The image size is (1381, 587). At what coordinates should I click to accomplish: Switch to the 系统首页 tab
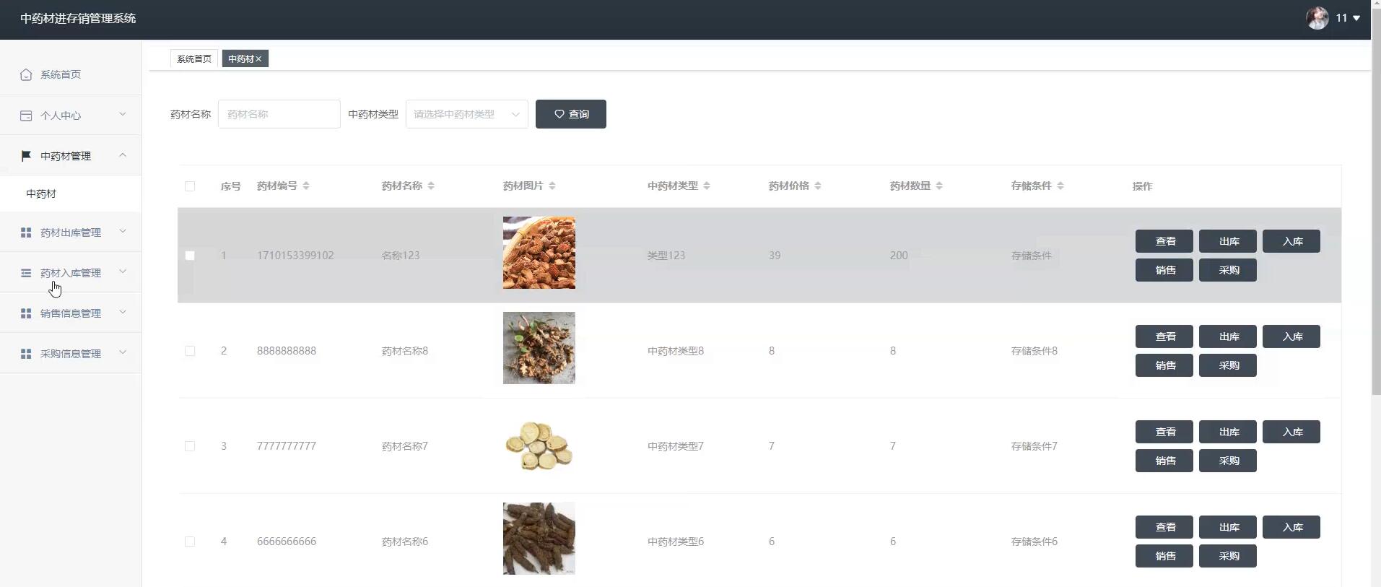coord(194,58)
